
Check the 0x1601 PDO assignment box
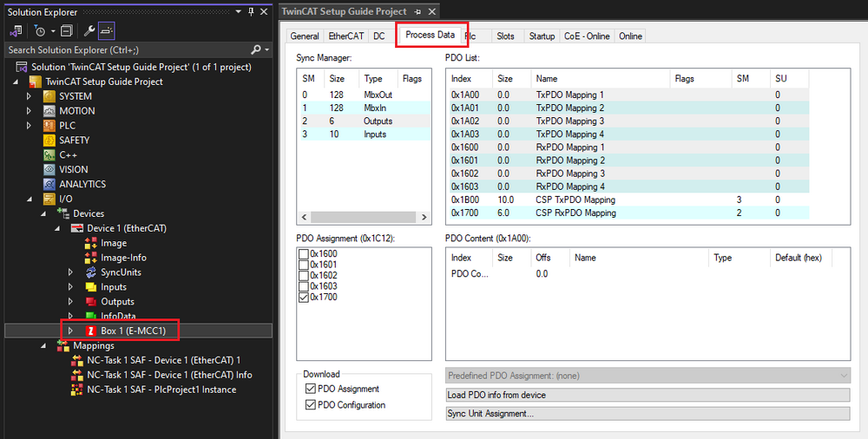(304, 265)
